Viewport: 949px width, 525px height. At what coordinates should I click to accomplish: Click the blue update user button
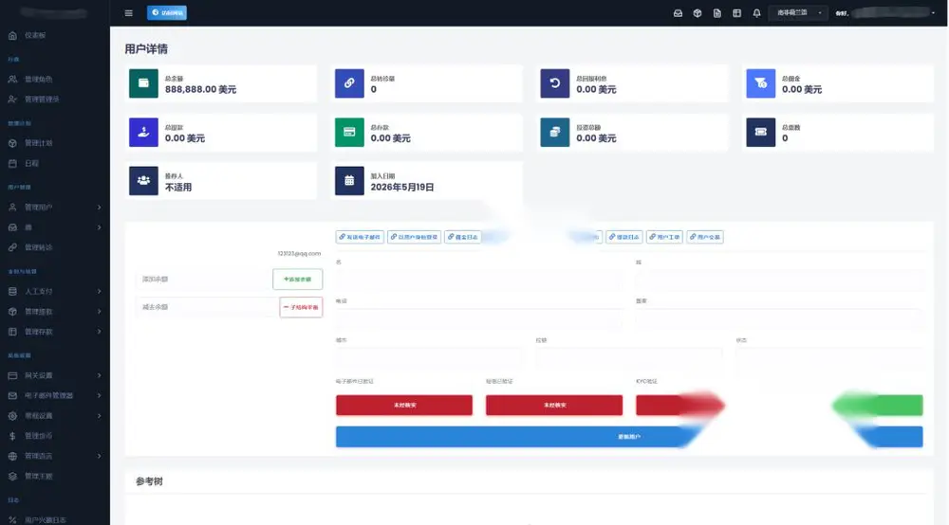point(629,437)
